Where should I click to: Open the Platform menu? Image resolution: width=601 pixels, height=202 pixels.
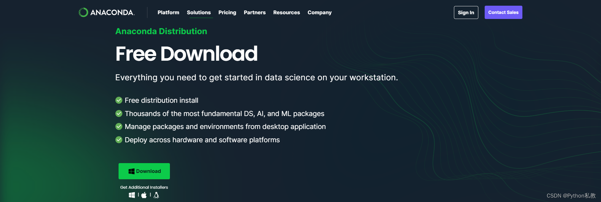168,12
